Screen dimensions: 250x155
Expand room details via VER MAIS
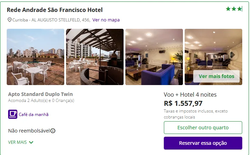17,142
